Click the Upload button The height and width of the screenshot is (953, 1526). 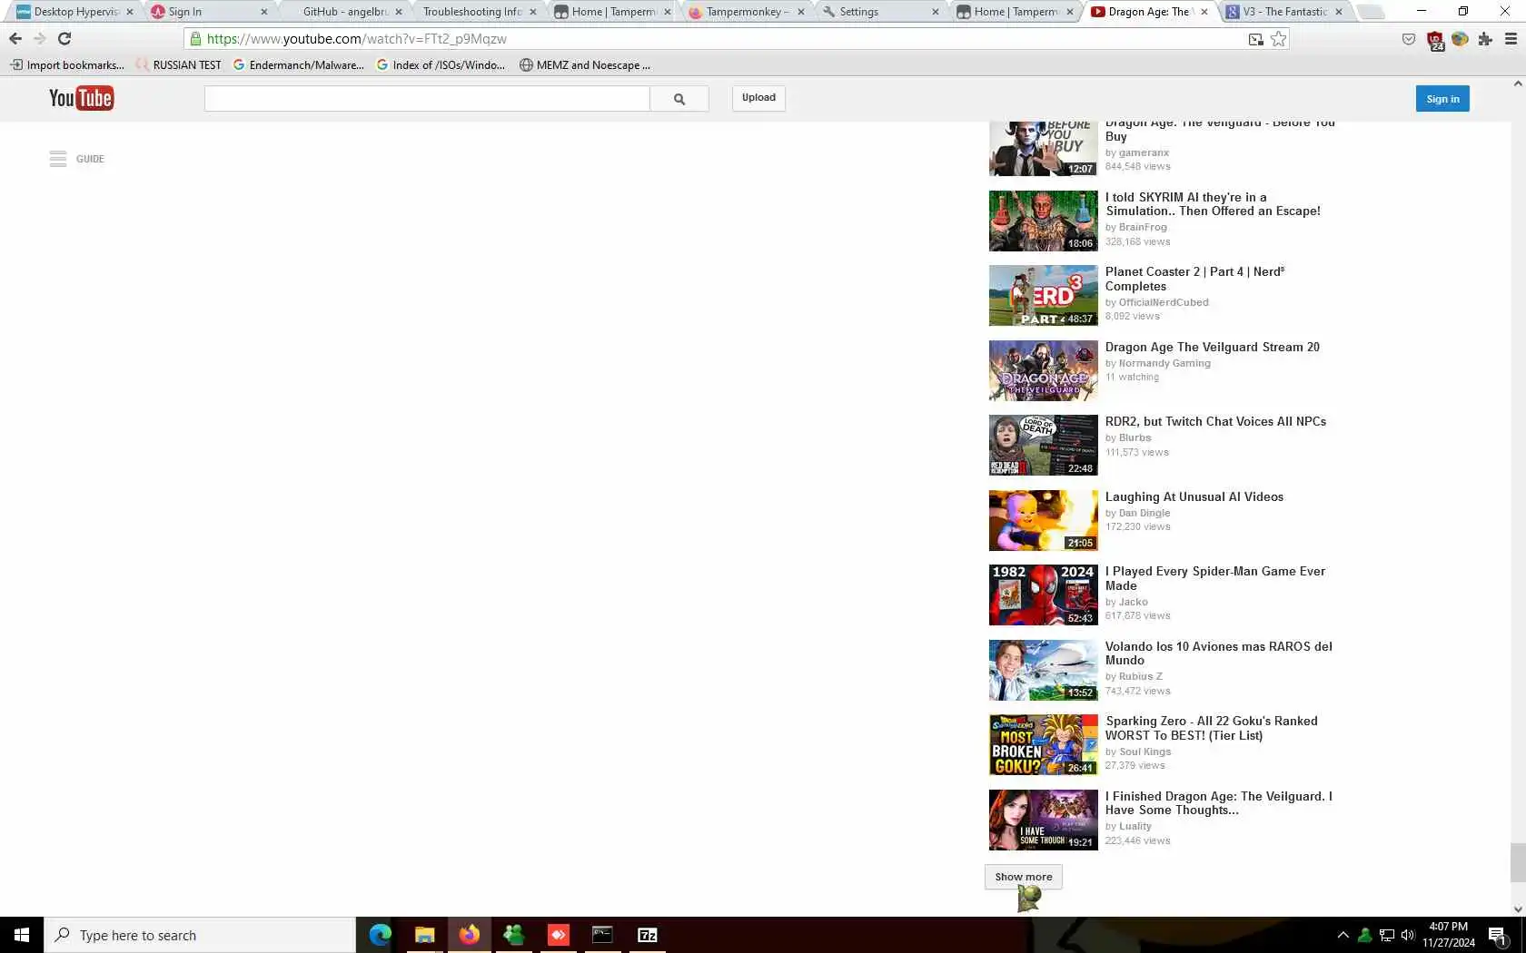pos(758,98)
